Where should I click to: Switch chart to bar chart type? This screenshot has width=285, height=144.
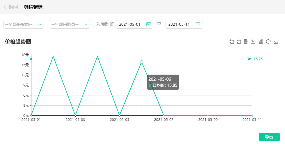tap(261, 42)
